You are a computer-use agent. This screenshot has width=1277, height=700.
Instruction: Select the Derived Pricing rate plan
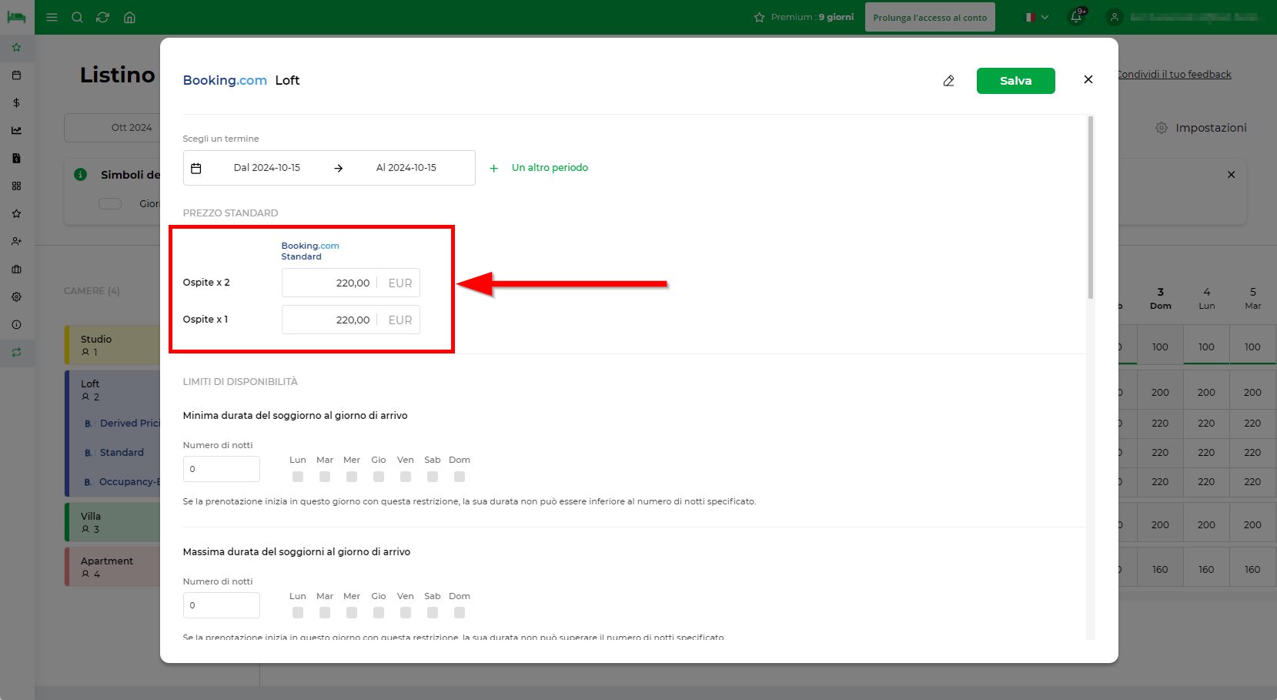click(123, 424)
